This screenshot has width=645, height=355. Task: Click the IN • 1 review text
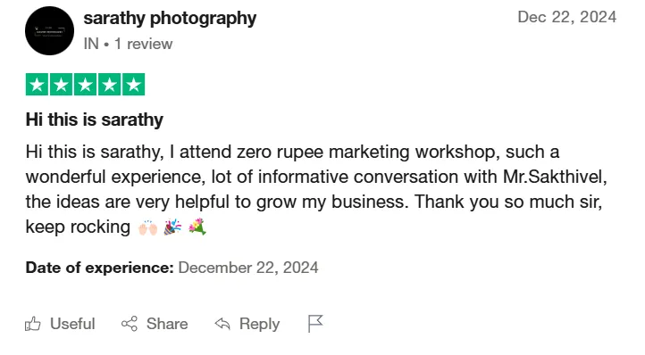[128, 44]
